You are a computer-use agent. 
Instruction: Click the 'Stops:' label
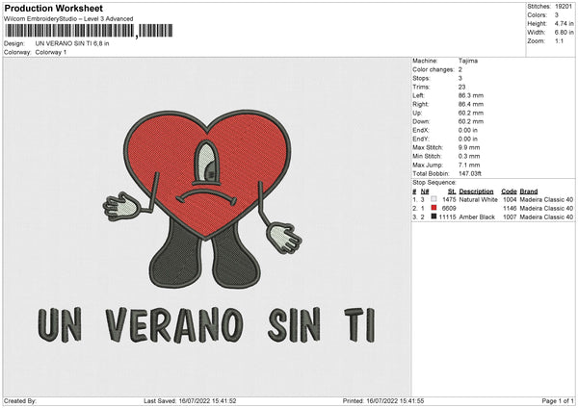pos(421,79)
